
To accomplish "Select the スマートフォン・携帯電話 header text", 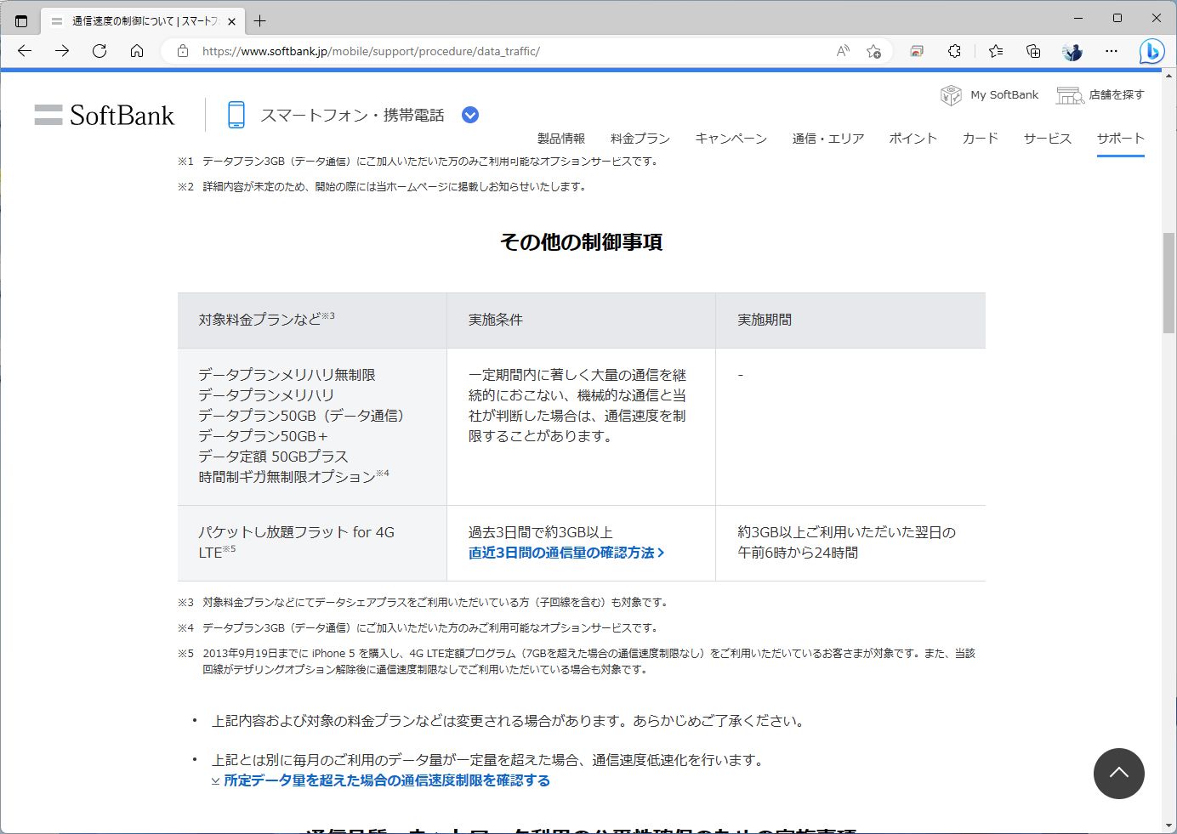I will pyautogui.click(x=352, y=115).
